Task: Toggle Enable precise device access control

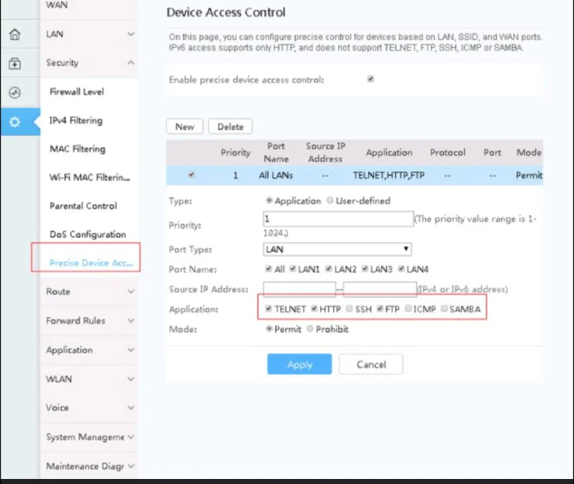Action: 370,80
